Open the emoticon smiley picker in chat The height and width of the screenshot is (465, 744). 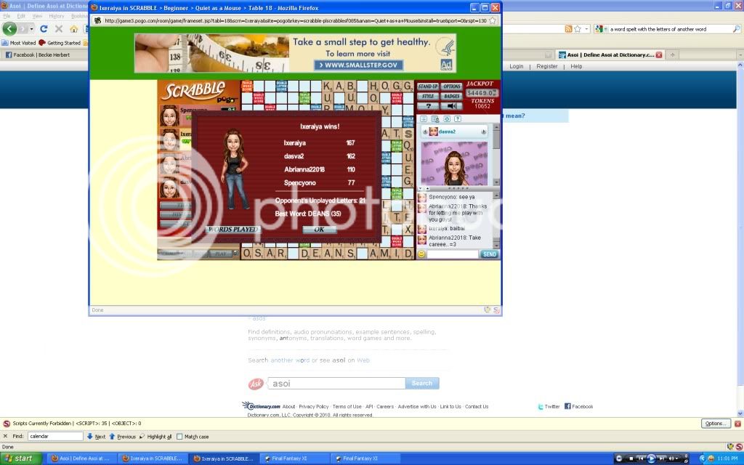(421, 254)
